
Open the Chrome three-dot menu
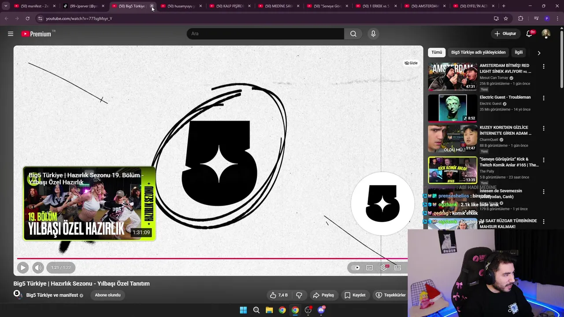coord(558,18)
